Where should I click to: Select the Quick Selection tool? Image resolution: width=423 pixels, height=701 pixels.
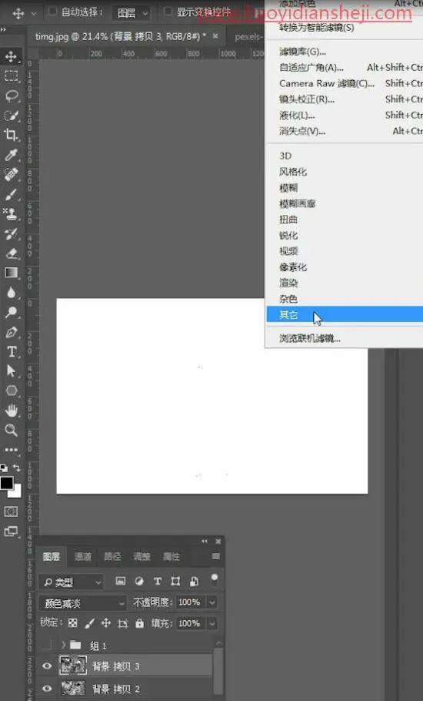[12, 116]
